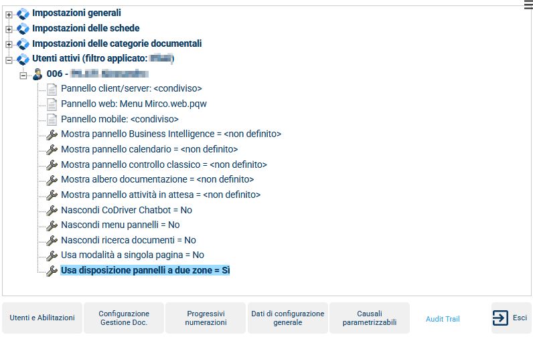
Task: Expand the Impostazioni delle schede node
Action: (9, 29)
